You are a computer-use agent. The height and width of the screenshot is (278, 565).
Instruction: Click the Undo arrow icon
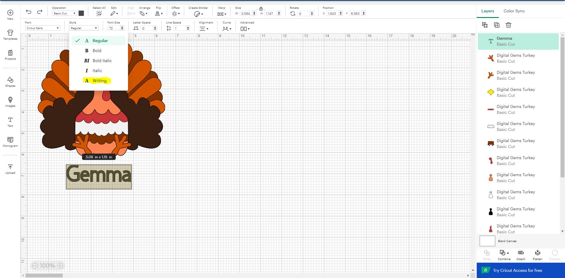click(x=29, y=12)
